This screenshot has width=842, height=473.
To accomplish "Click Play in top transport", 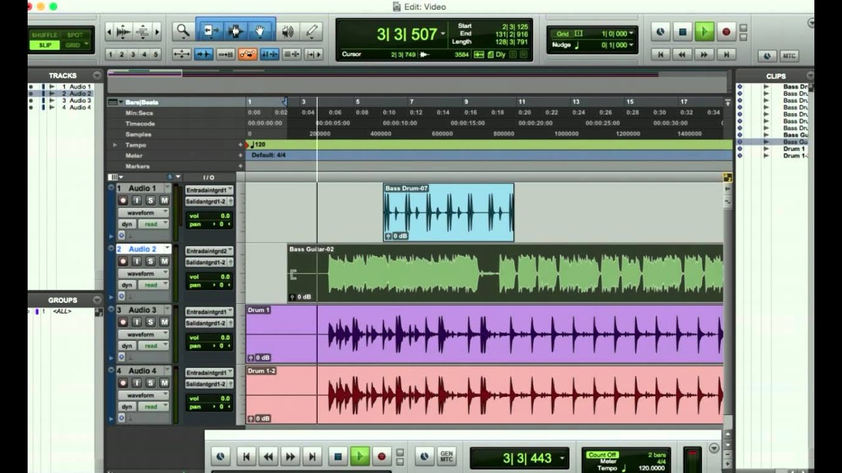I will coord(705,32).
